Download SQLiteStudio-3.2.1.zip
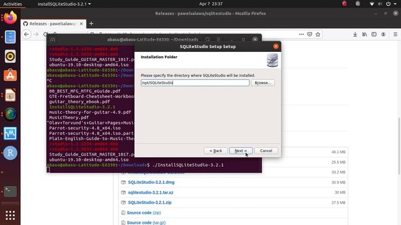Screen dimensions: 401x225 click(x=150, y=202)
